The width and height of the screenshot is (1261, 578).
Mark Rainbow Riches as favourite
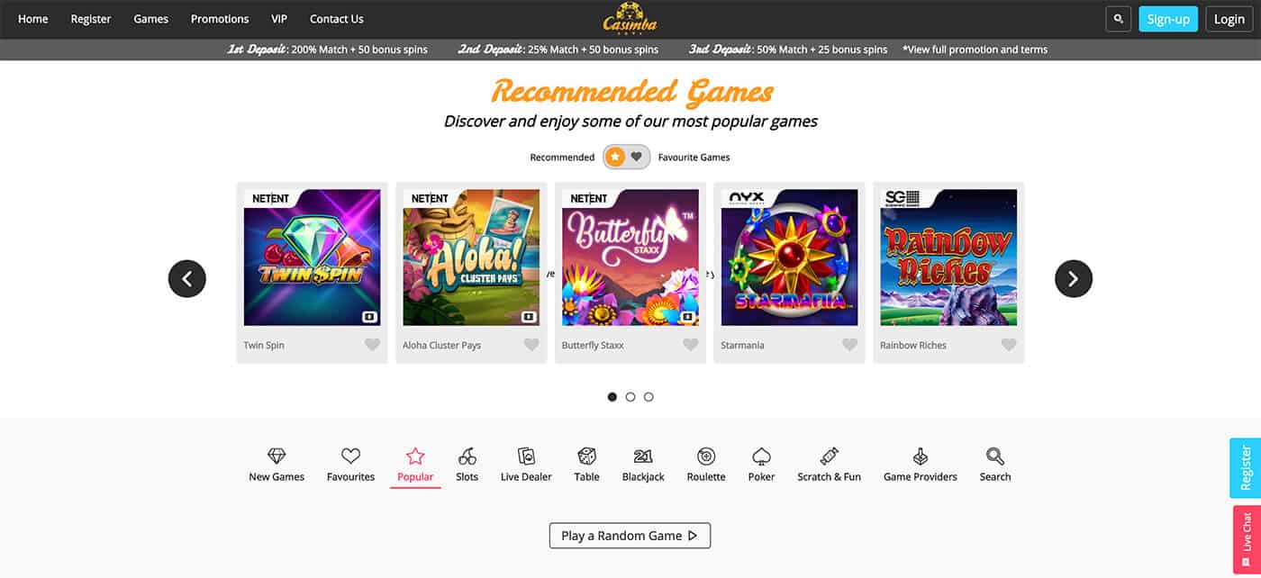tap(1009, 345)
